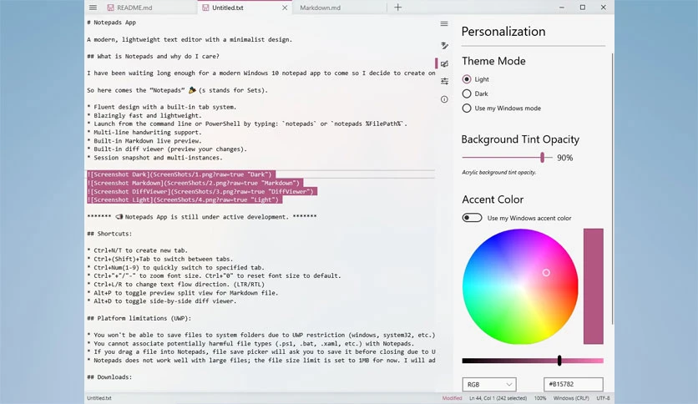Viewport: 698px width, 404px height.
Task: Click Modified indicator in status bar
Action: [x=452, y=398]
